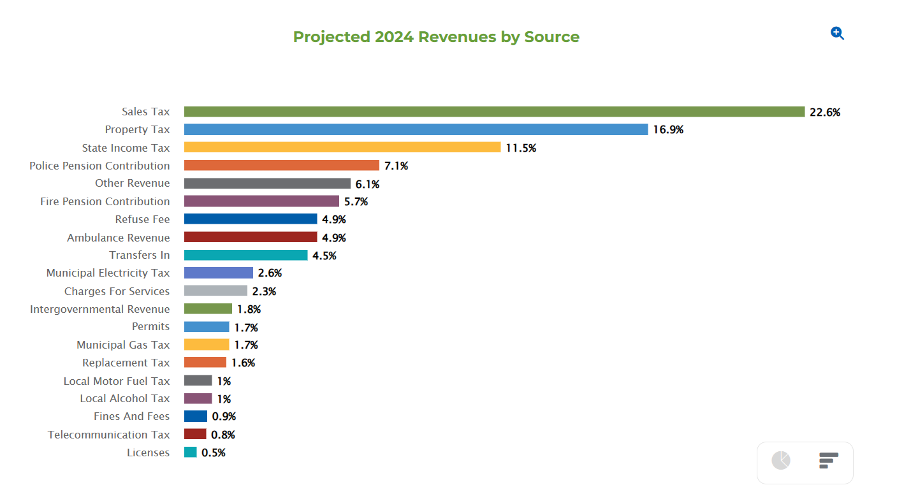Select the Police Pension Contribution bar
This screenshot has width=897, height=492.
tap(282, 166)
